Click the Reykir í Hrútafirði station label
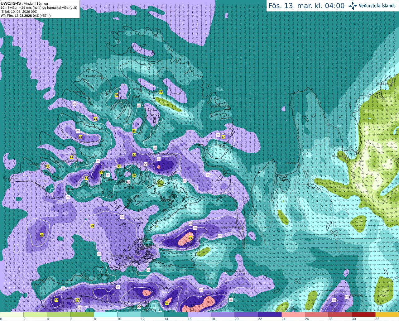Image resolution: width=399 pixels, height=321 pixels. pyautogui.click(x=231, y=227)
